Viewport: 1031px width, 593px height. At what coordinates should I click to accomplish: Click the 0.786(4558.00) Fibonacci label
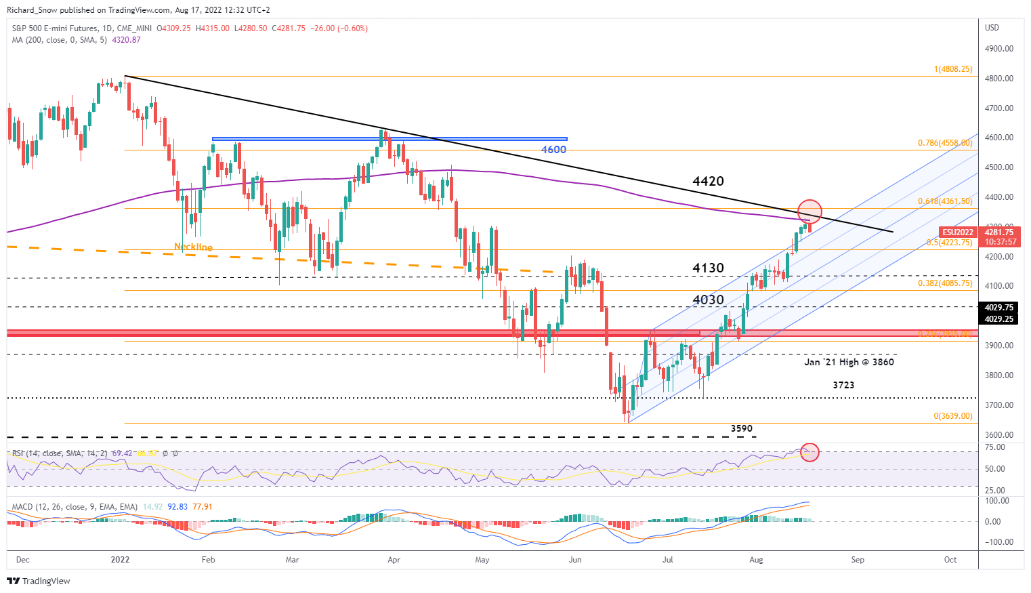[945, 143]
